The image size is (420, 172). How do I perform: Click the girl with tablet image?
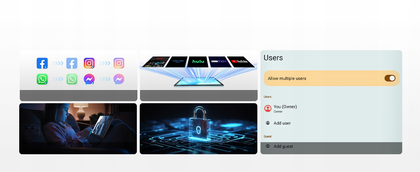coord(78,129)
